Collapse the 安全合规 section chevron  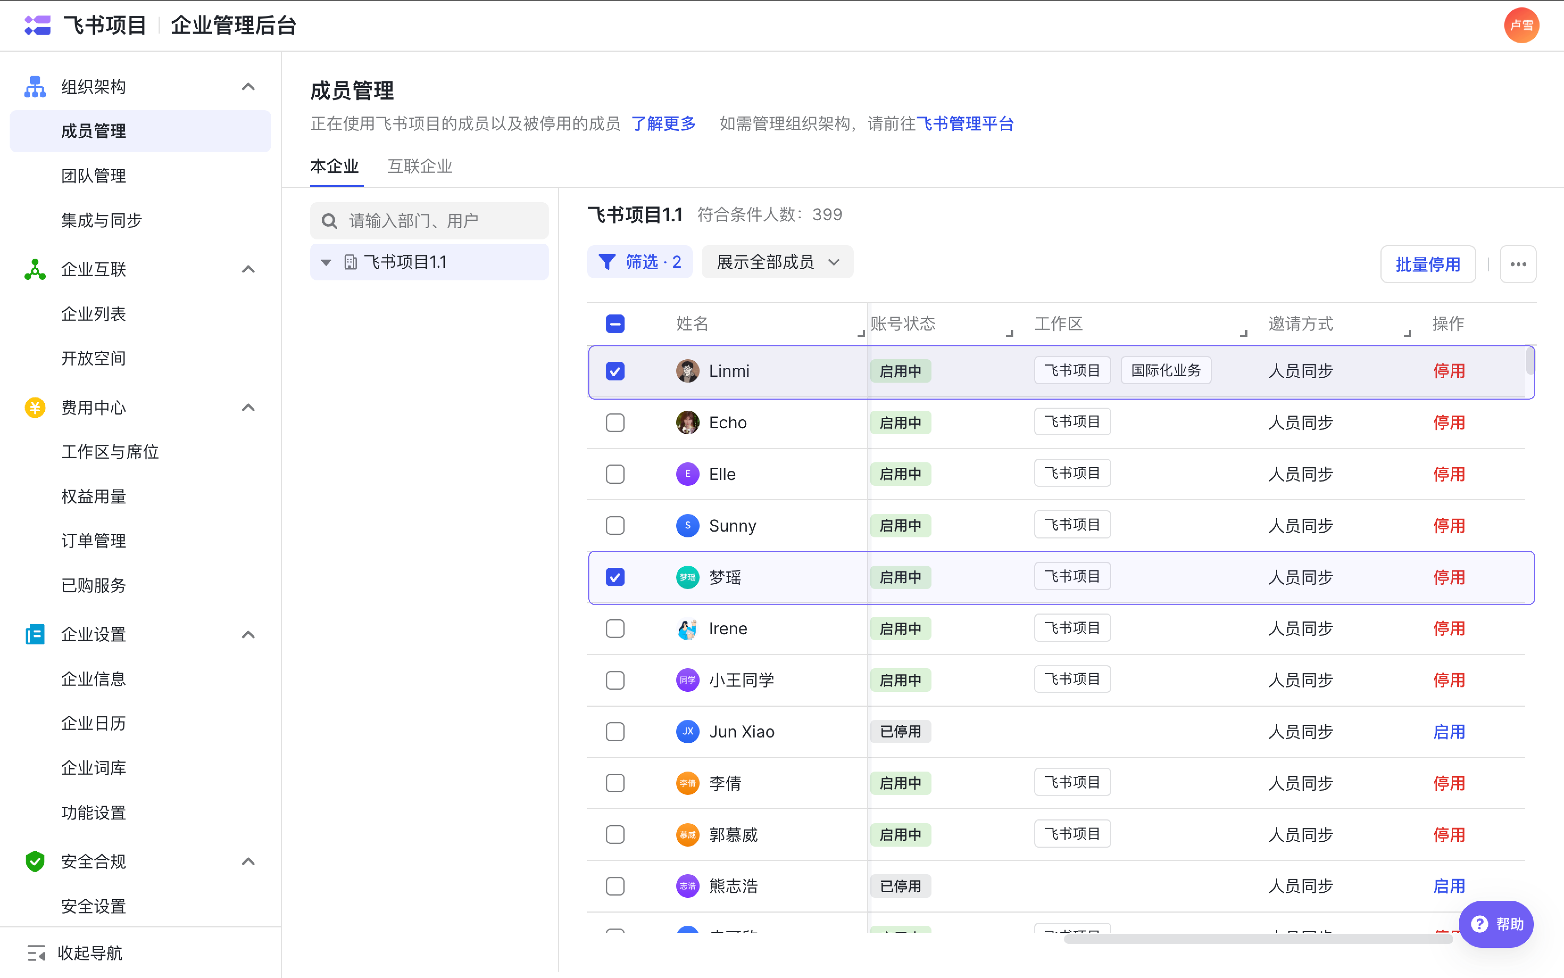[248, 861]
